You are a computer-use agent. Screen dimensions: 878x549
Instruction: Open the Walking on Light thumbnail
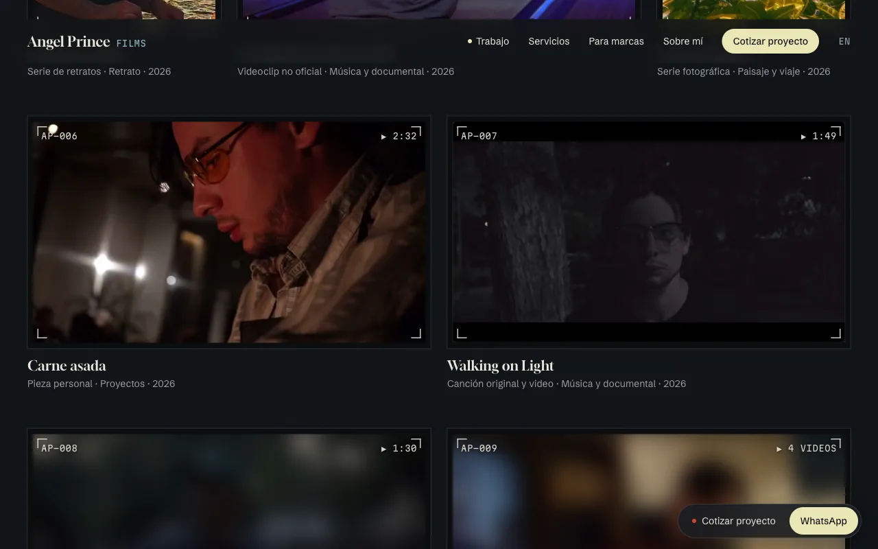coord(649,232)
